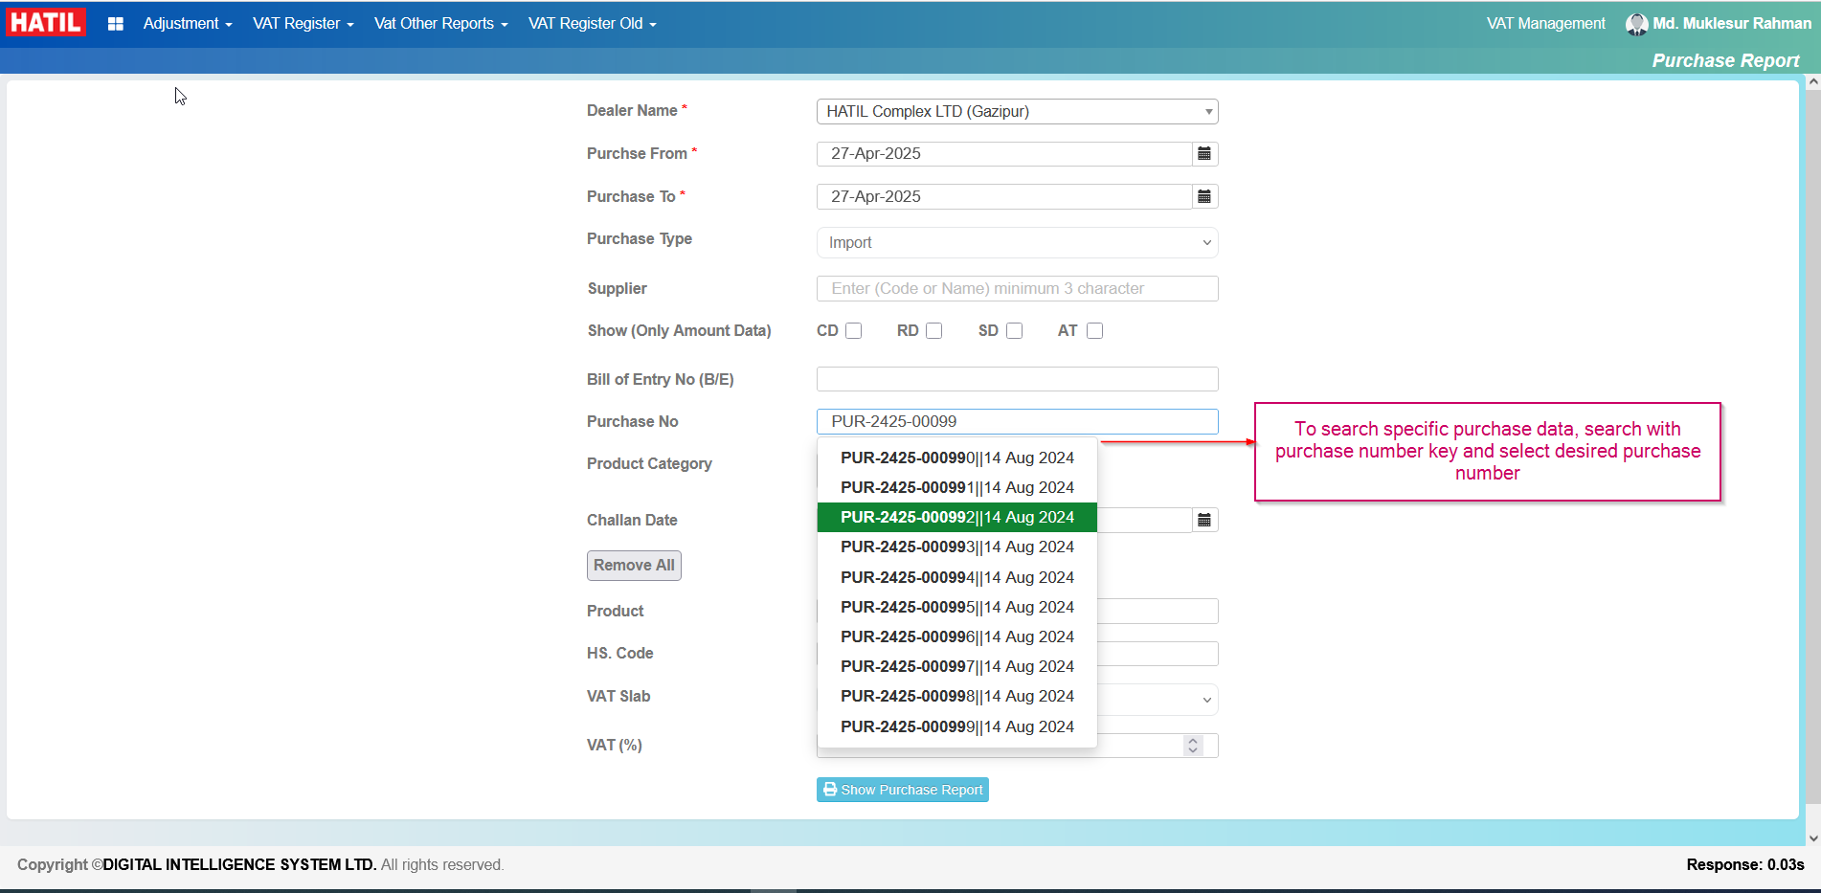Image resolution: width=1821 pixels, height=893 pixels.
Task: Click the page scrollbar up arrow
Action: tap(1812, 82)
